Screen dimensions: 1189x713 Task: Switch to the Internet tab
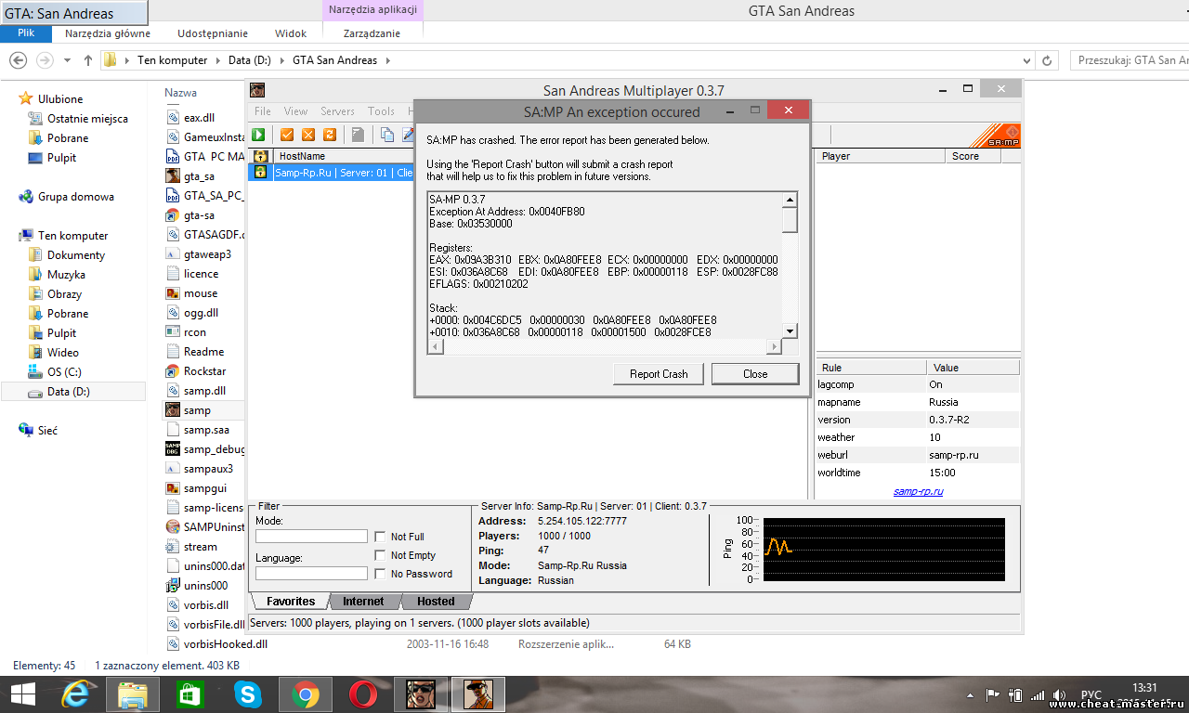[363, 602]
